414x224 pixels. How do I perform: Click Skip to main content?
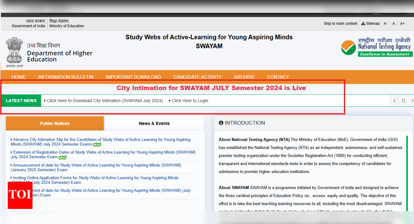pyautogui.click(x=340, y=23)
